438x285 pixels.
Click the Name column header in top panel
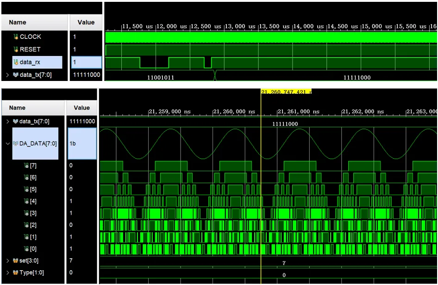pyautogui.click(x=18, y=22)
